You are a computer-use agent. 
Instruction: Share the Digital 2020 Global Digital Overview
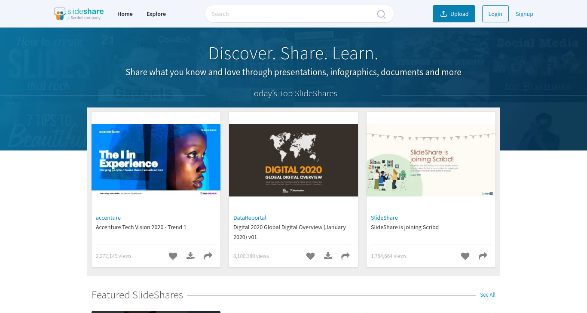click(x=345, y=256)
